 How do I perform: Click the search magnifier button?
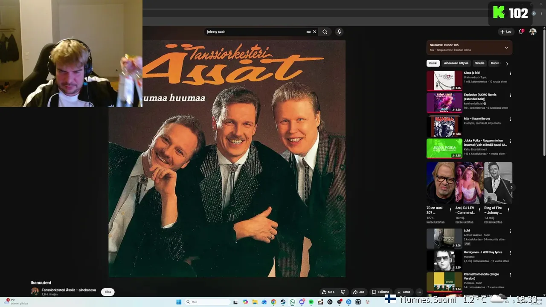coord(325,32)
